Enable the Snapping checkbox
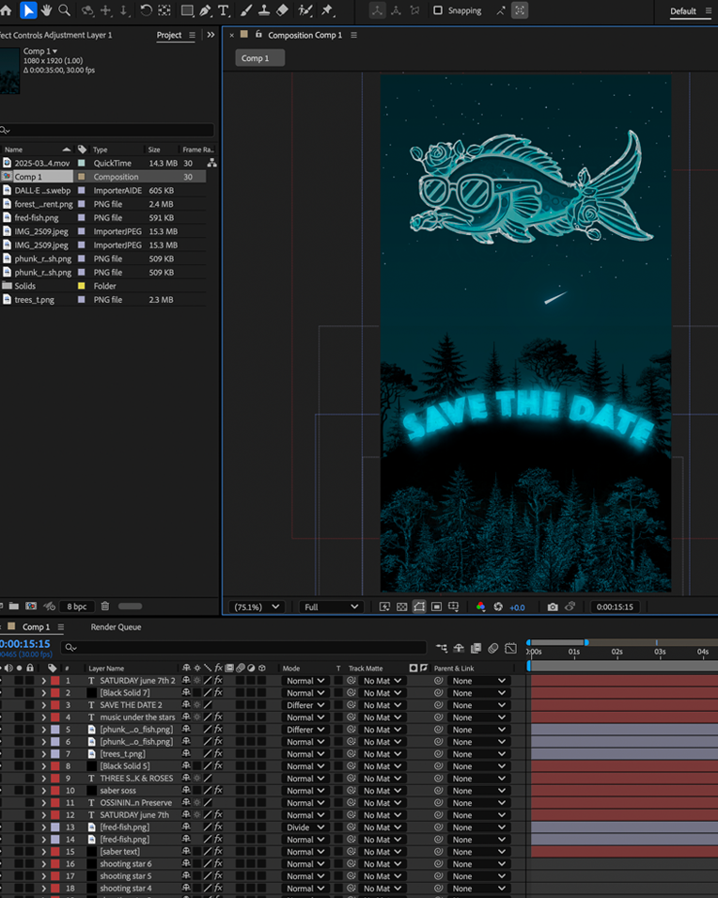This screenshot has height=898, width=718. click(x=438, y=11)
